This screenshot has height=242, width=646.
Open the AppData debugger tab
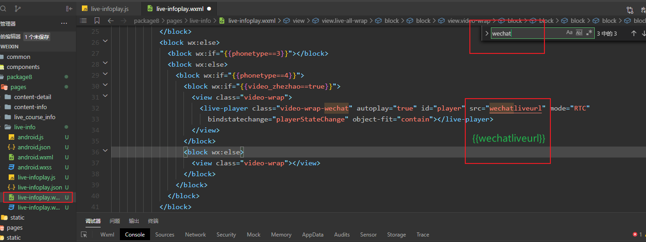point(312,235)
